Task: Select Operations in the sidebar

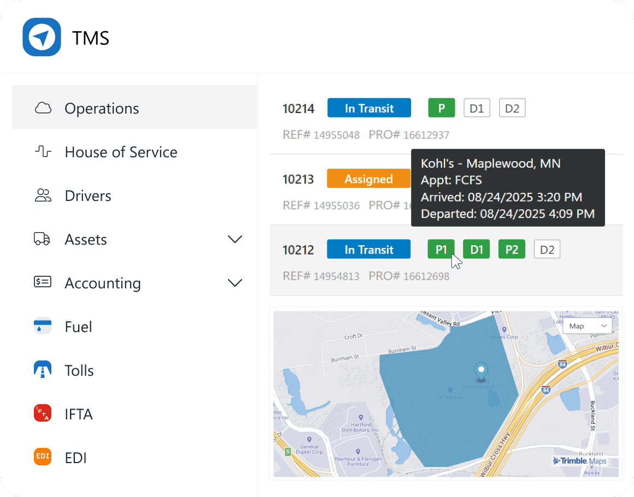Action: pyautogui.click(x=102, y=108)
